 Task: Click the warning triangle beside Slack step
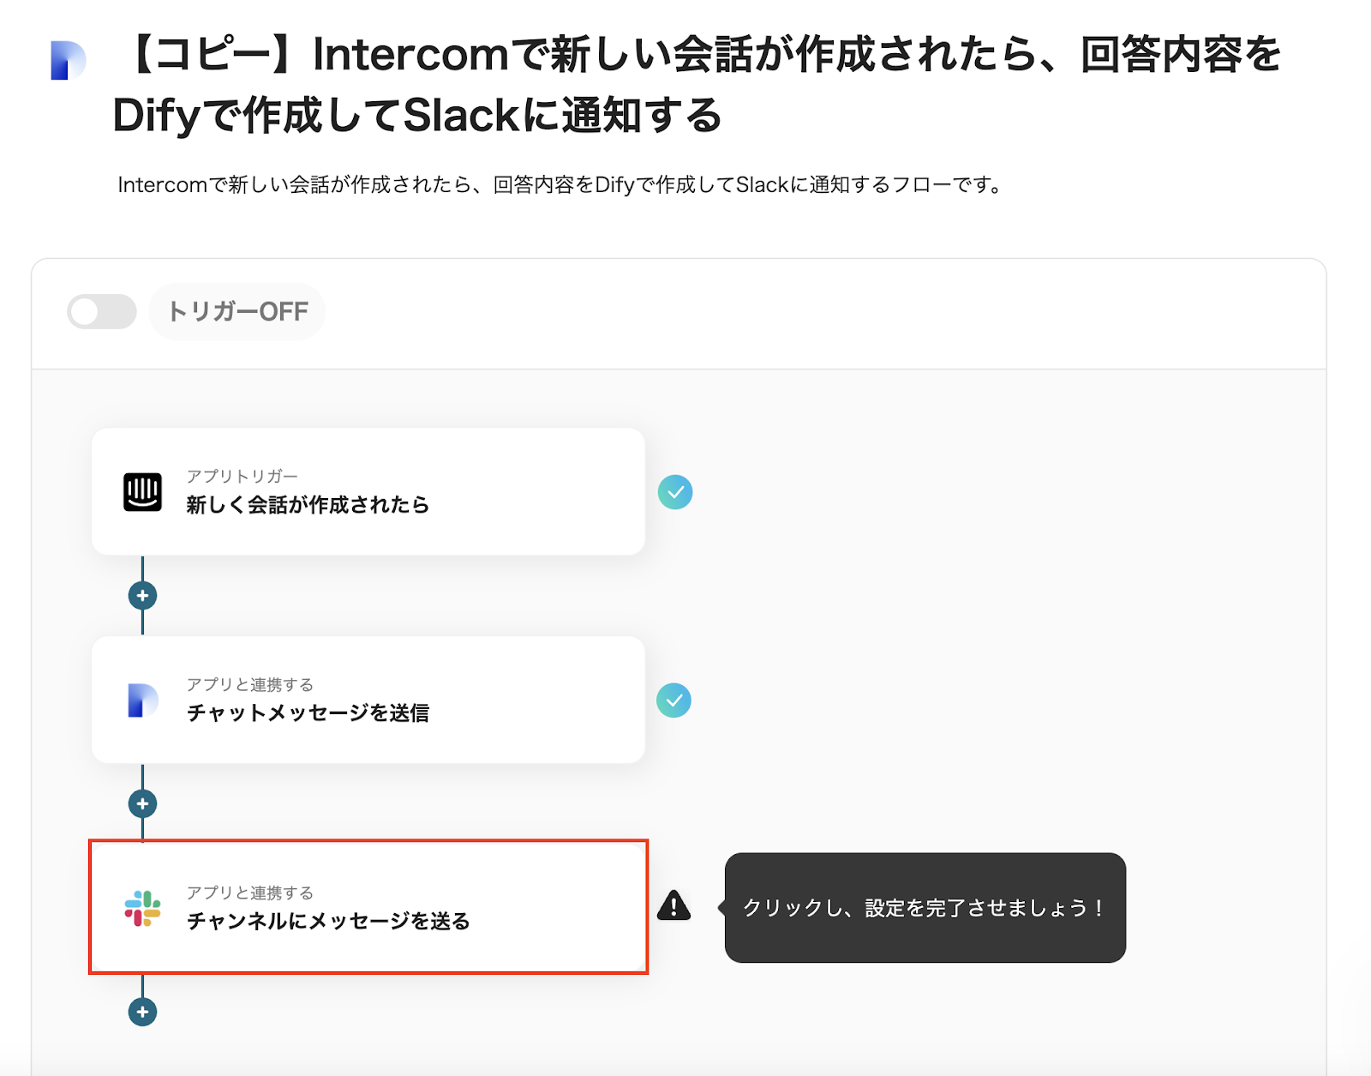(x=674, y=905)
